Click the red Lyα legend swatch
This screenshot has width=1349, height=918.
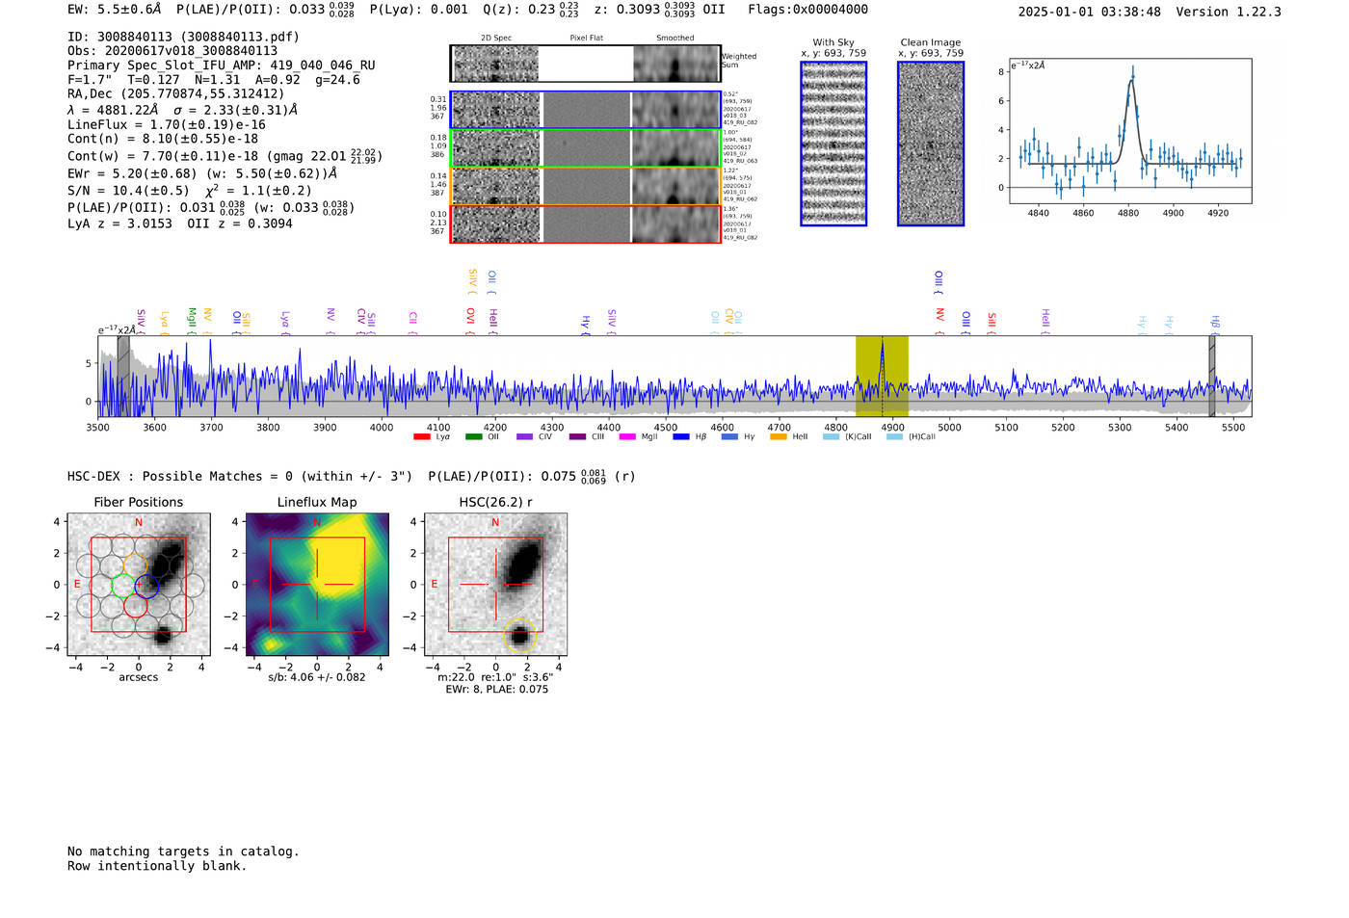421,436
